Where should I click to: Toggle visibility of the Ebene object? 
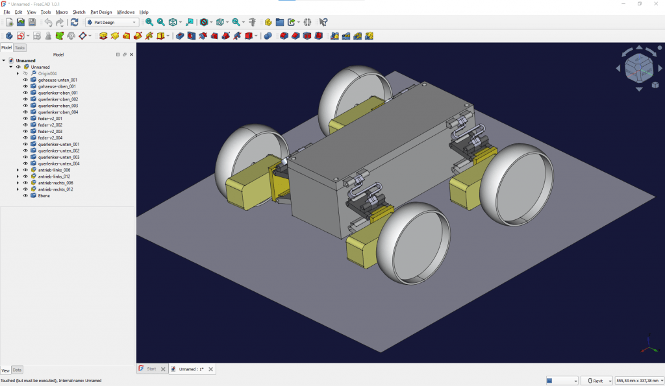pyautogui.click(x=25, y=196)
